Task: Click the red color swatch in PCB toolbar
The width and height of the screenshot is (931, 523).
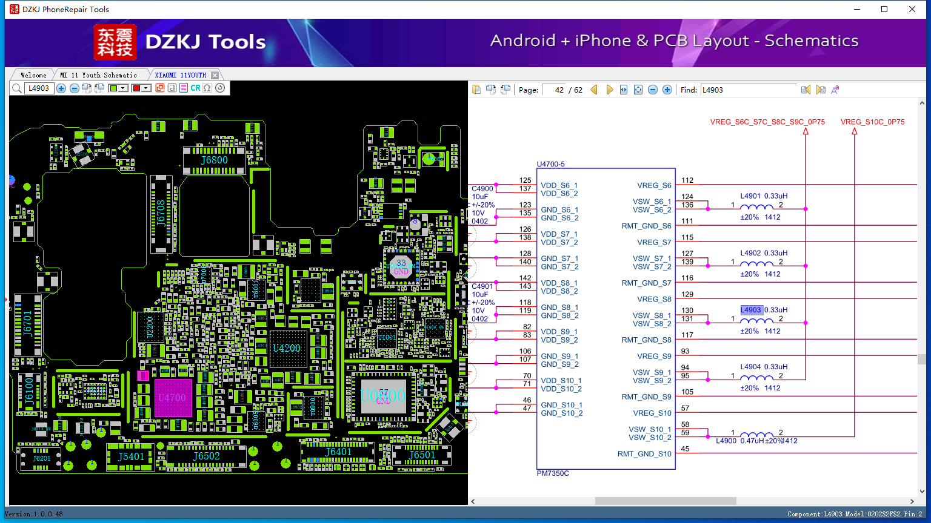Action: (136, 88)
